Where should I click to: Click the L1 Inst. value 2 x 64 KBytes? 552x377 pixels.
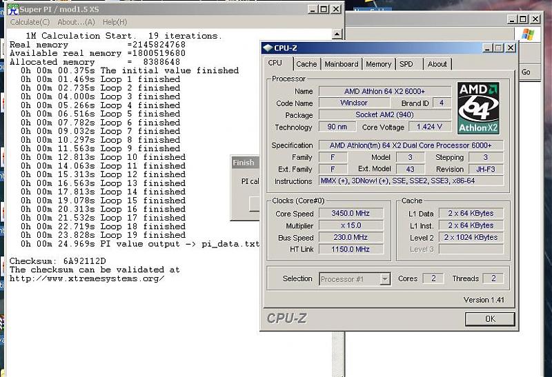pos(471,225)
